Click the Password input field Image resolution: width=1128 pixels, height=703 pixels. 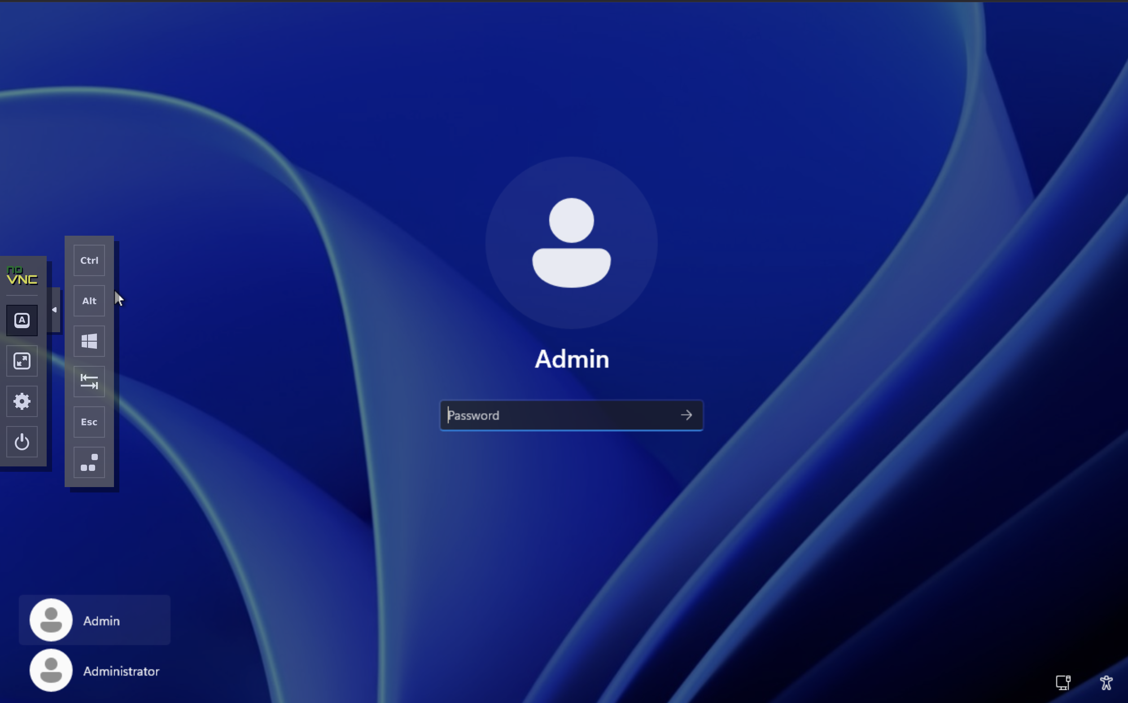click(x=558, y=415)
